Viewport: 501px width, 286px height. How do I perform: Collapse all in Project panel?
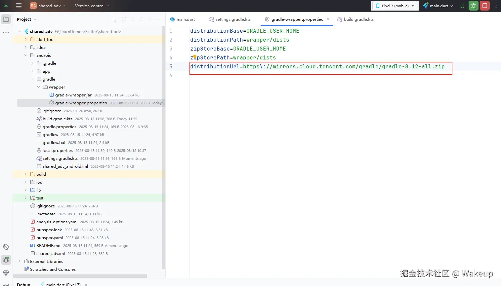(141, 19)
